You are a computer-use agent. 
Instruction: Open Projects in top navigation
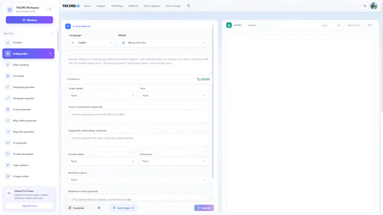pos(101,6)
